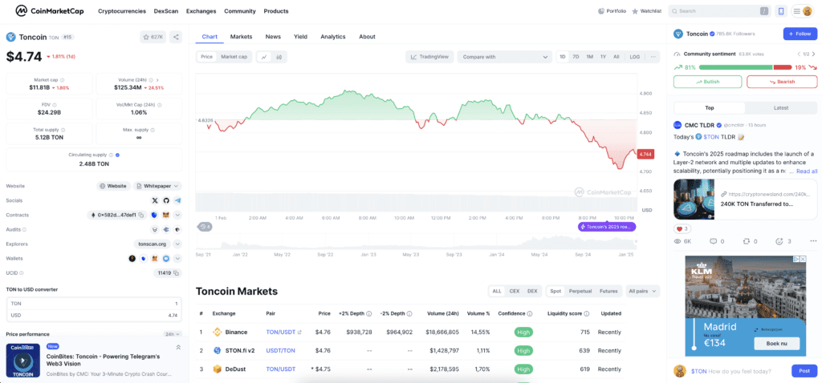Viewport: 822px width, 383px height.
Task: Open the Latest tab in community feed
Action: click(x=780, y=107)
